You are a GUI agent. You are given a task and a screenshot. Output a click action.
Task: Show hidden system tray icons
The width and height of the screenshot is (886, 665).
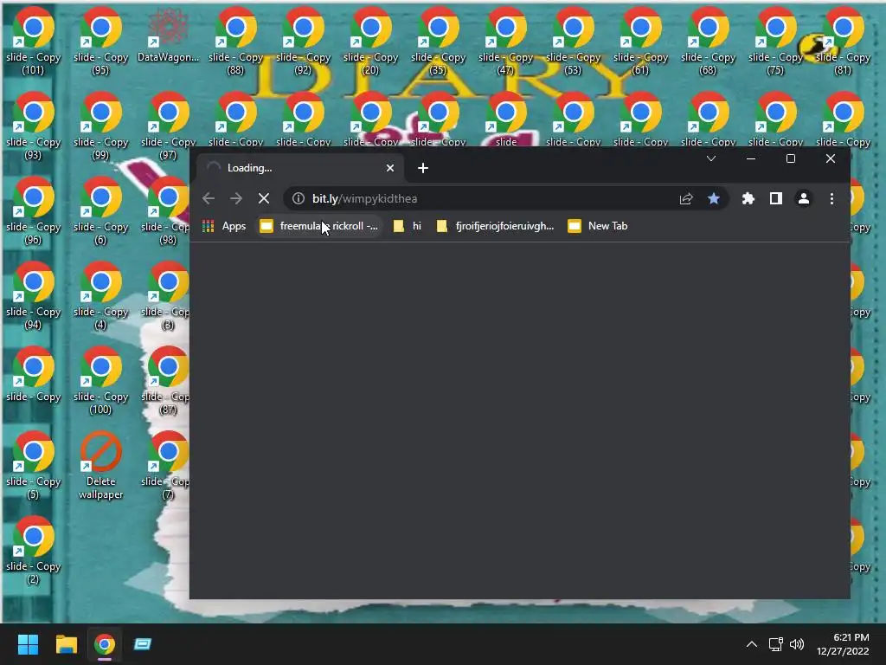(752, 644)
